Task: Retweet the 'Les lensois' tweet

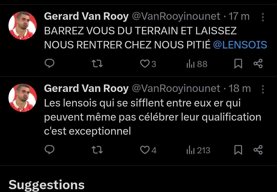Action: pos(97,150)
